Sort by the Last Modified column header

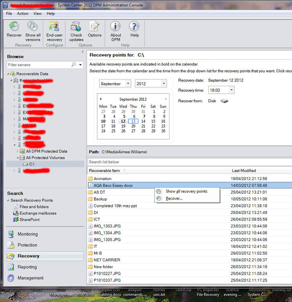coord(261,171)
